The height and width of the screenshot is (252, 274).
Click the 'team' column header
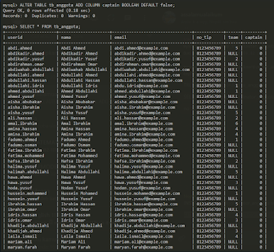tap(233, 37)
